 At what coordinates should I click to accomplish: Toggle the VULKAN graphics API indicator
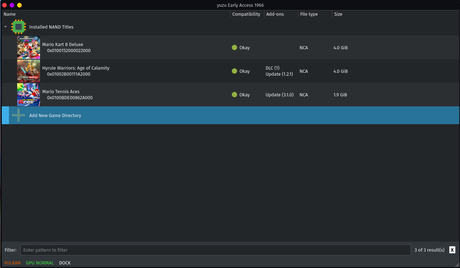click(12, 263)
